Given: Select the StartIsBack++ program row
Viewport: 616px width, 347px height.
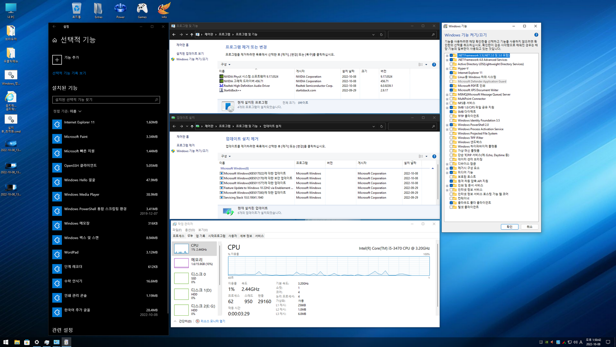Looking at the screenshot, I should click(x=314, y=91).
